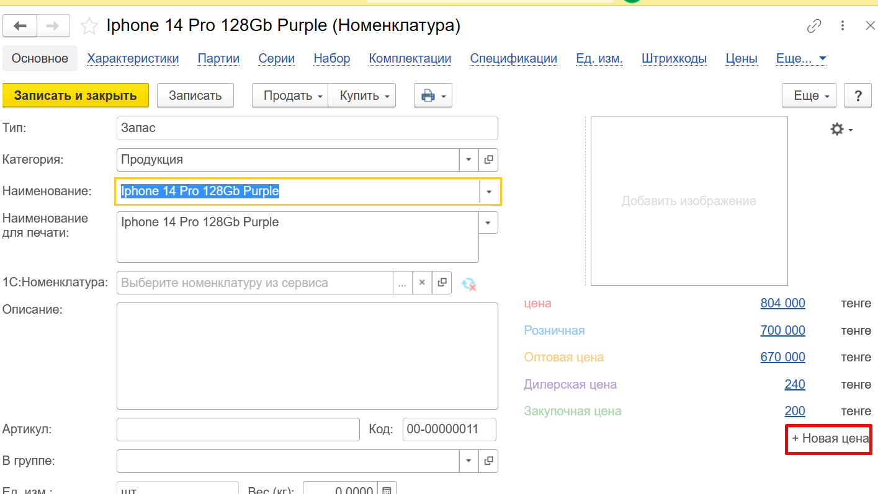Open the Категория record with the open icon
Viewport: 878px width, 494px height.
point(488,160)
